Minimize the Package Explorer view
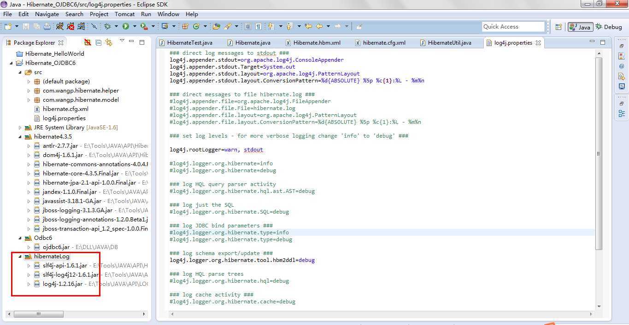629x325 pixels. 131,42
